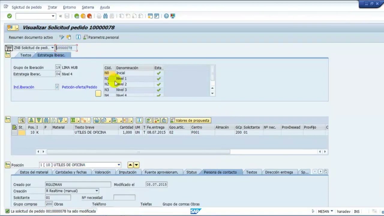Open the Tratar menu
Image resolution: width=384 pixels, height=216 pixels.
(x=52, y=7)
